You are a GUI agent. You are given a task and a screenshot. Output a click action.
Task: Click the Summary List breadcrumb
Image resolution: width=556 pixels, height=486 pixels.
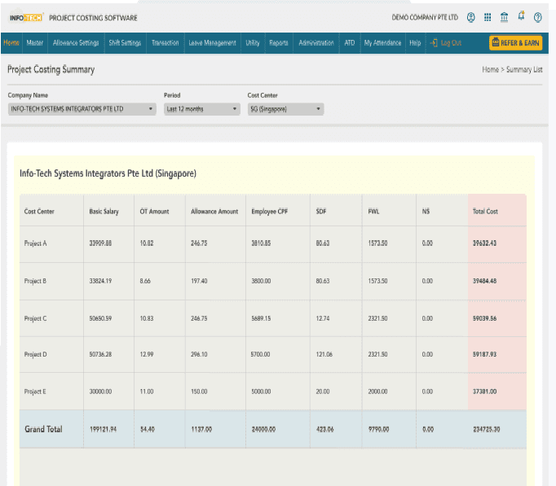[x=524, y=70]
